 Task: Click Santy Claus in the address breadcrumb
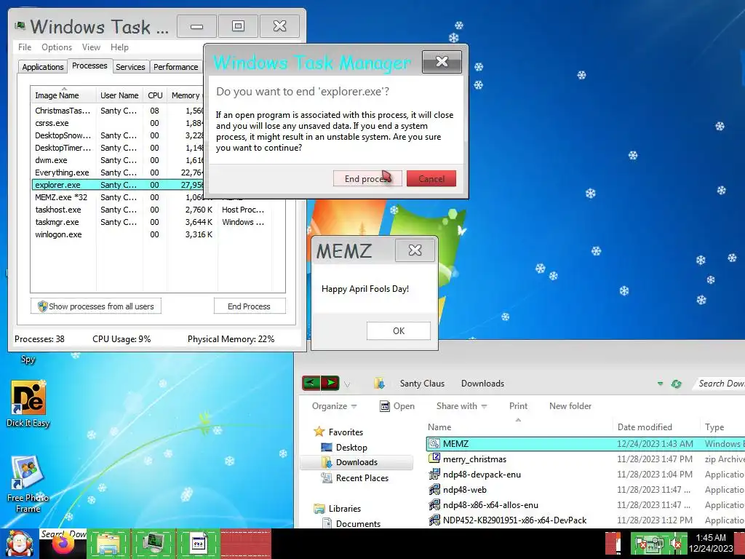pyautogui.click(x=422, y=383)
